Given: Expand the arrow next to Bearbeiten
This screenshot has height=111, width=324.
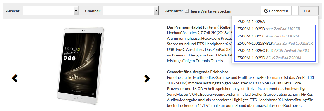Looking at the screenshot, I should point(295,11).
